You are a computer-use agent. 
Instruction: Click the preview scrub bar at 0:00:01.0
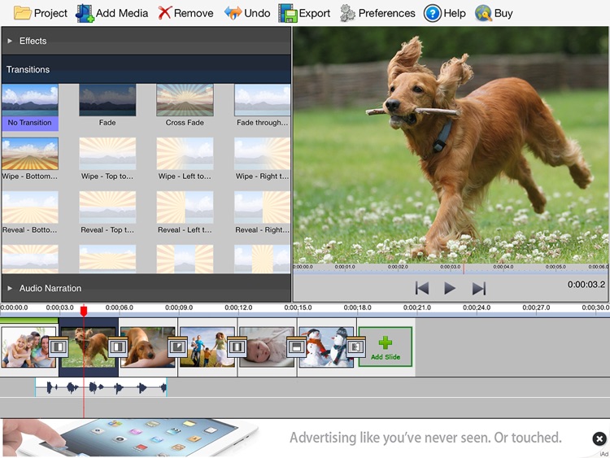345,268
